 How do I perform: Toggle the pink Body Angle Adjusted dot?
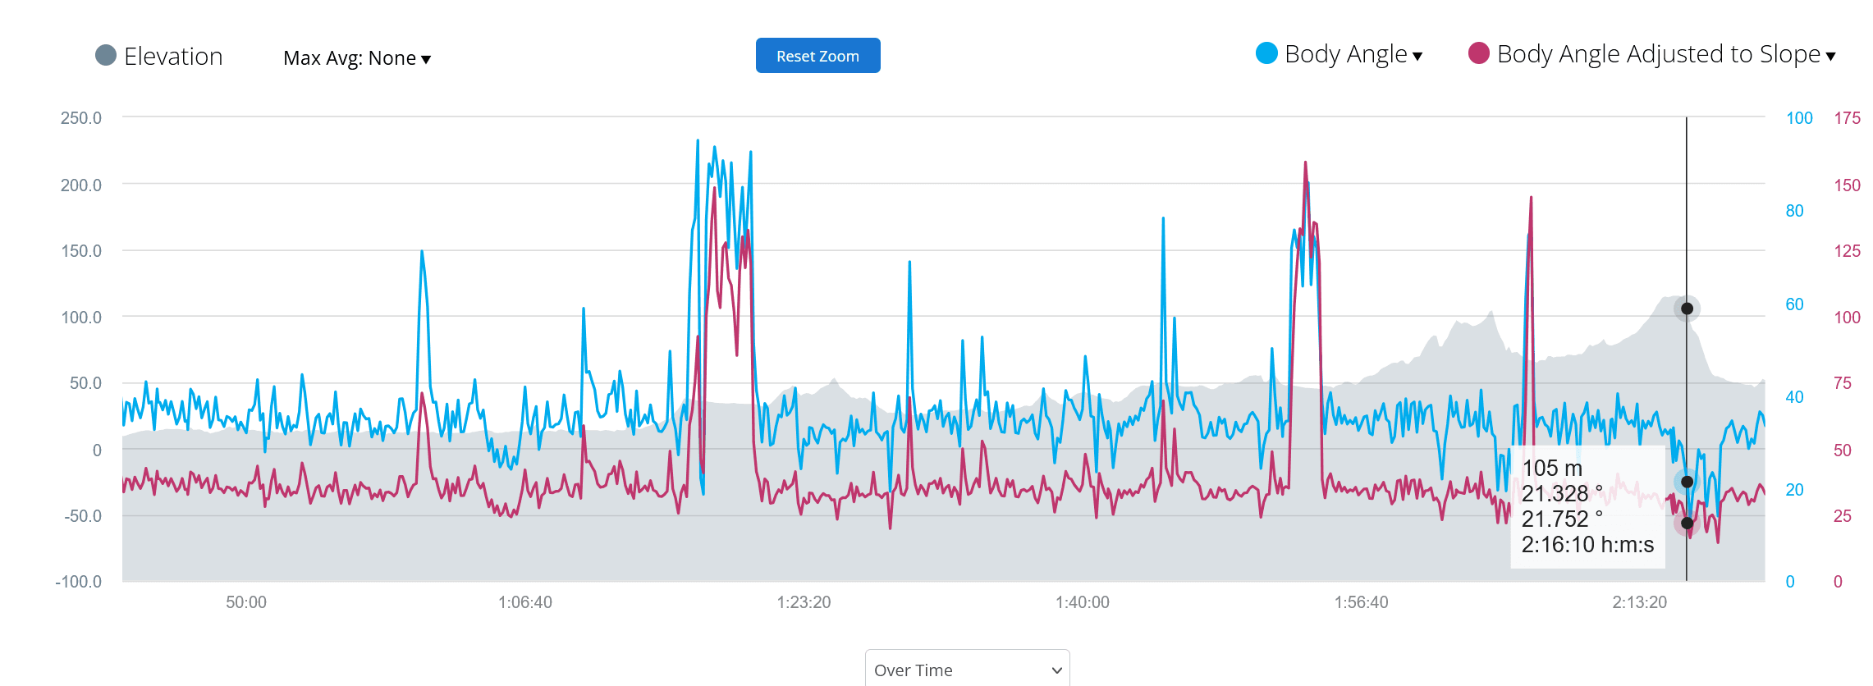point(1478,53)
